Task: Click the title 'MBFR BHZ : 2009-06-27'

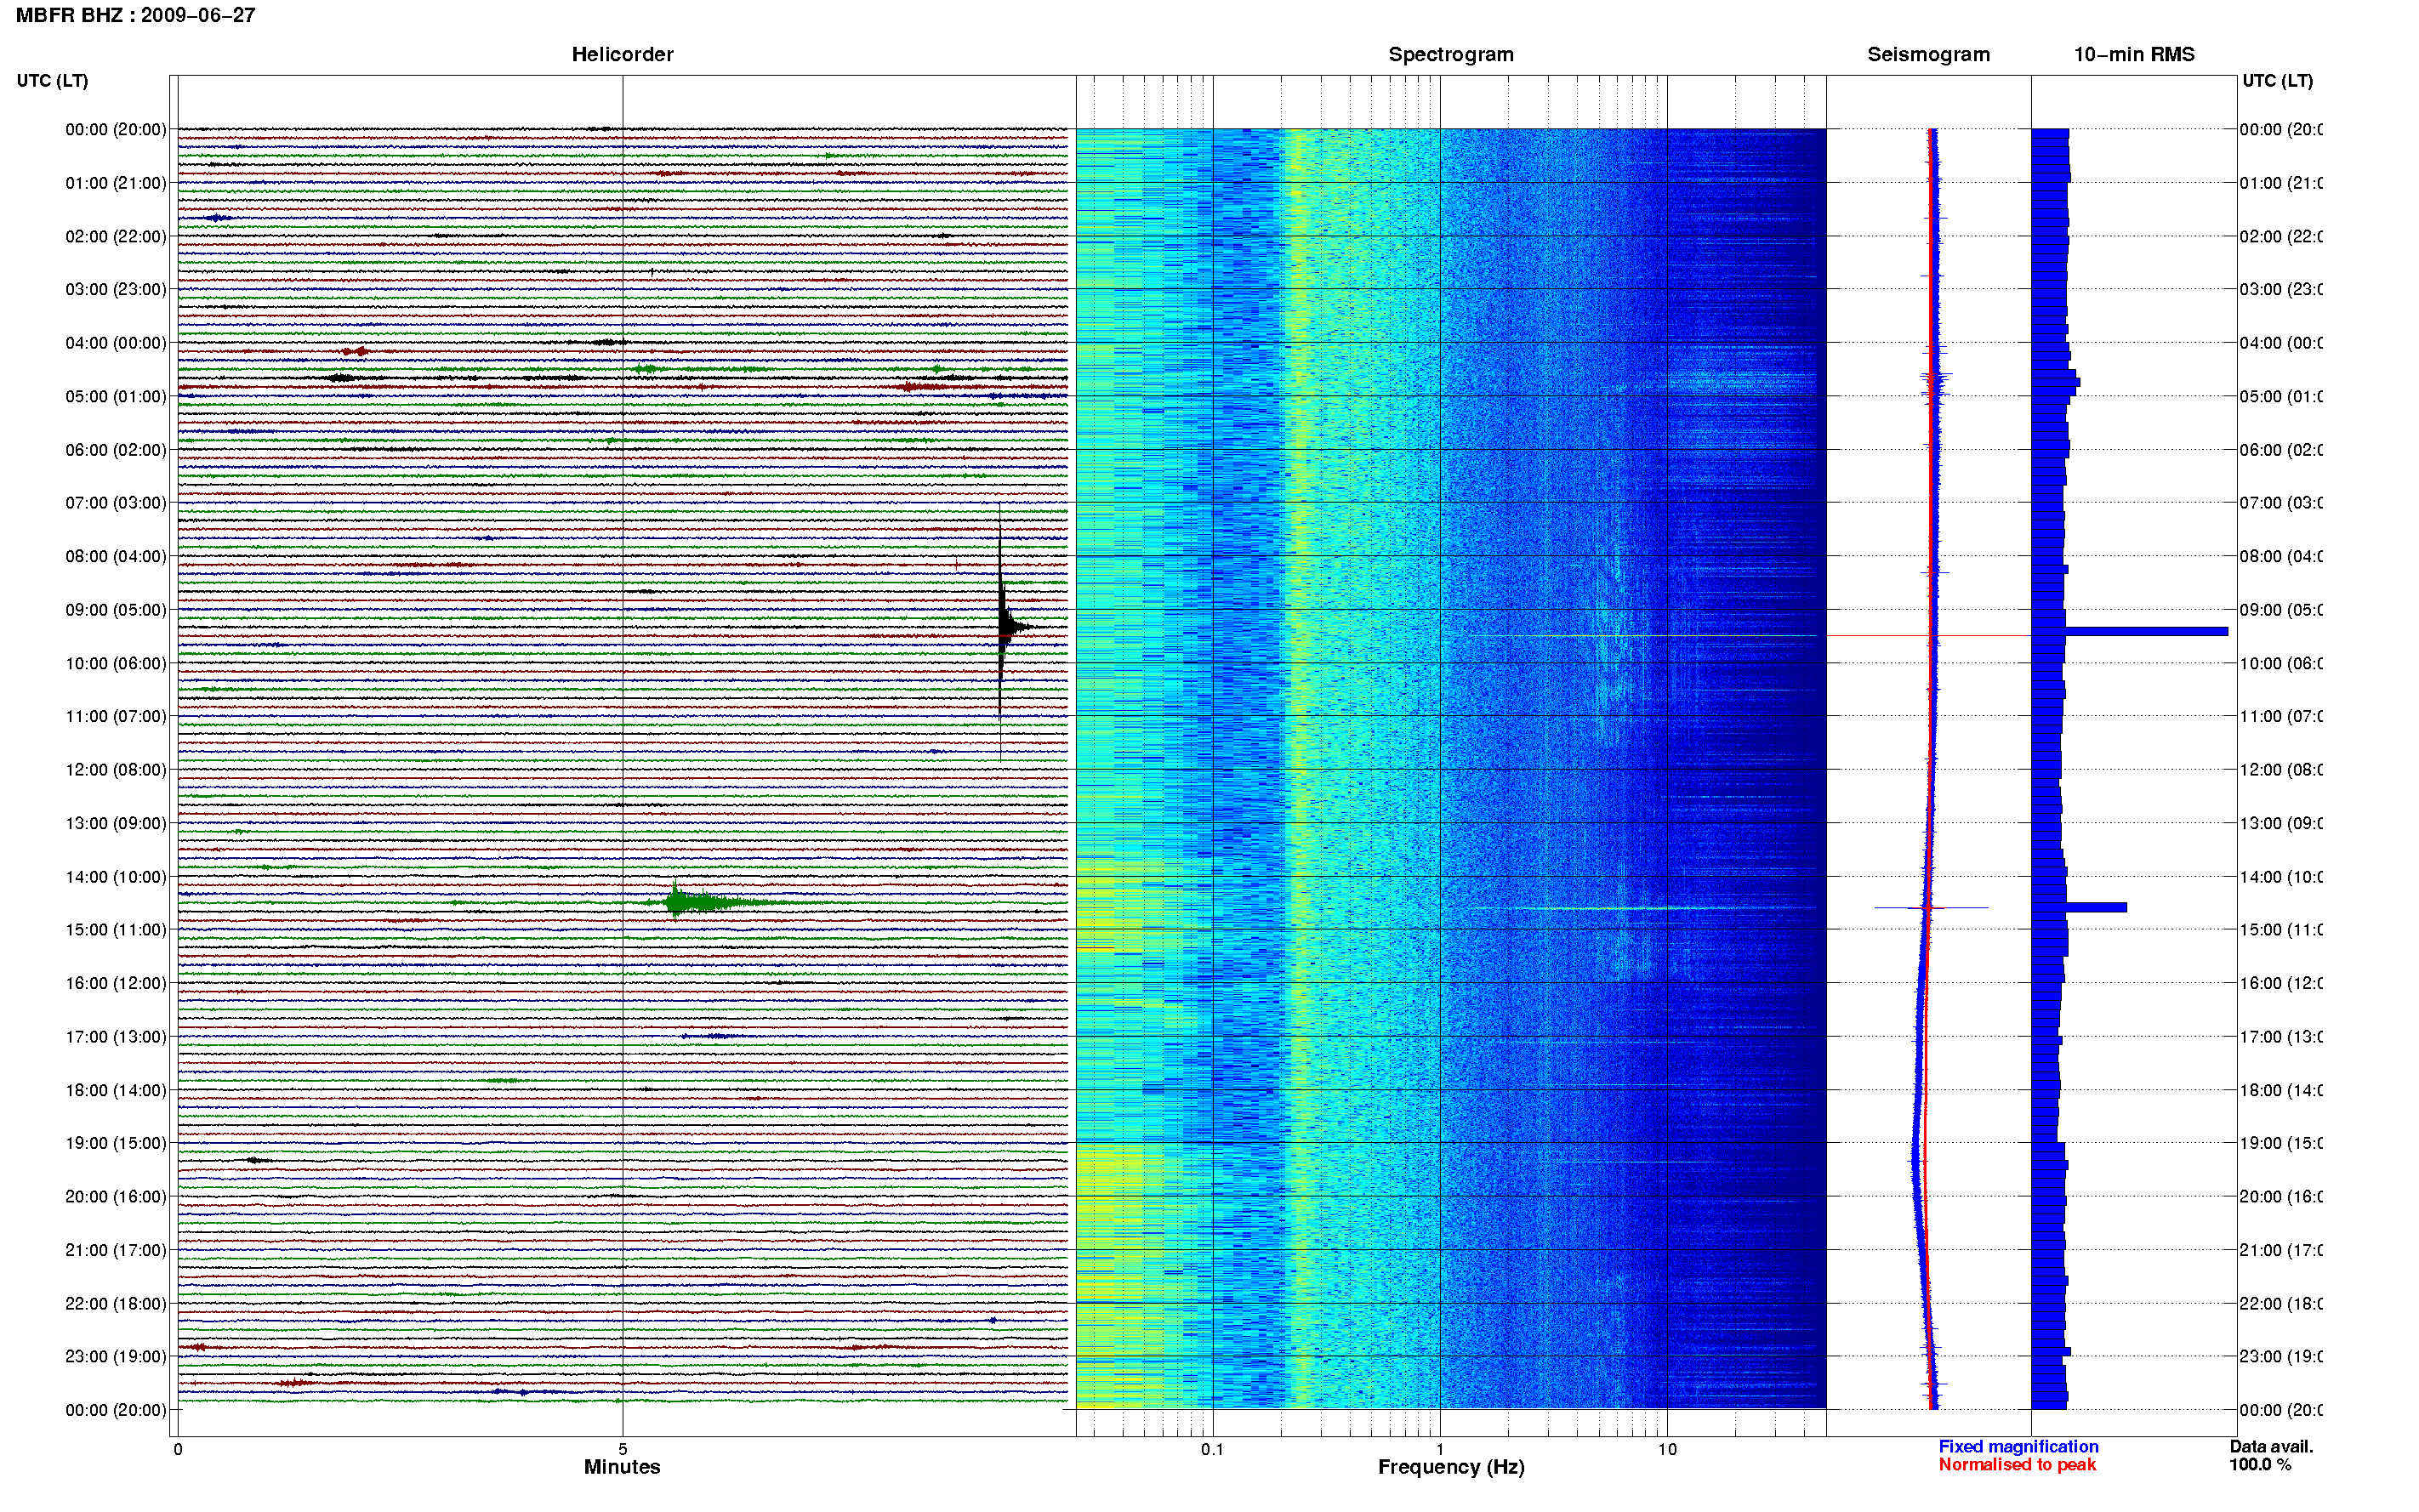Action: click(x=136, y=15)
